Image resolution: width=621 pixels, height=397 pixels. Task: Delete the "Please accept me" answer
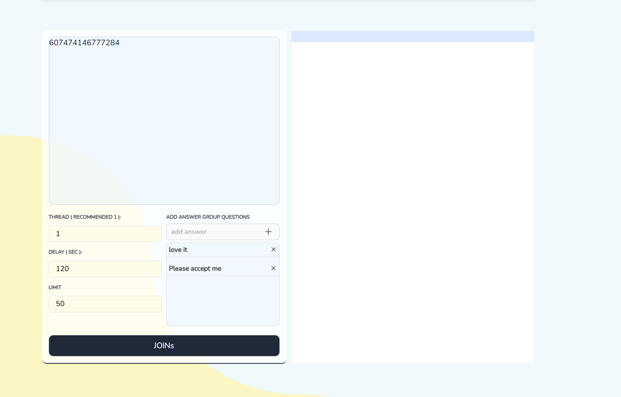tap(273, 268)
